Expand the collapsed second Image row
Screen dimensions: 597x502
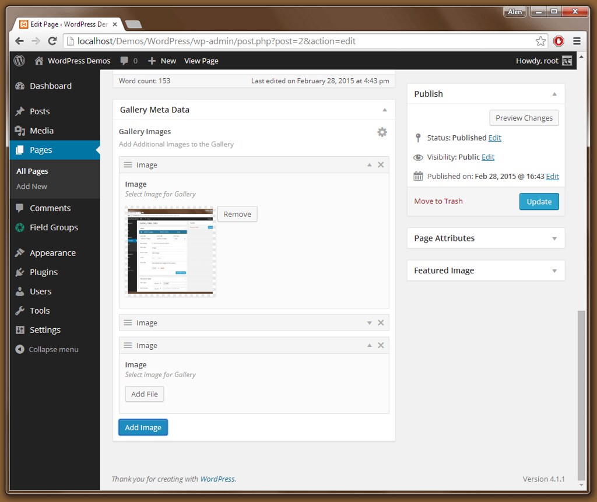coord(369,323)
